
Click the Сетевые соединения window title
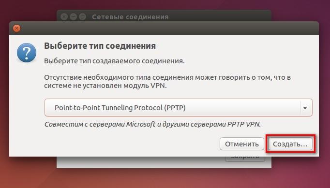(x=130, y=17)
